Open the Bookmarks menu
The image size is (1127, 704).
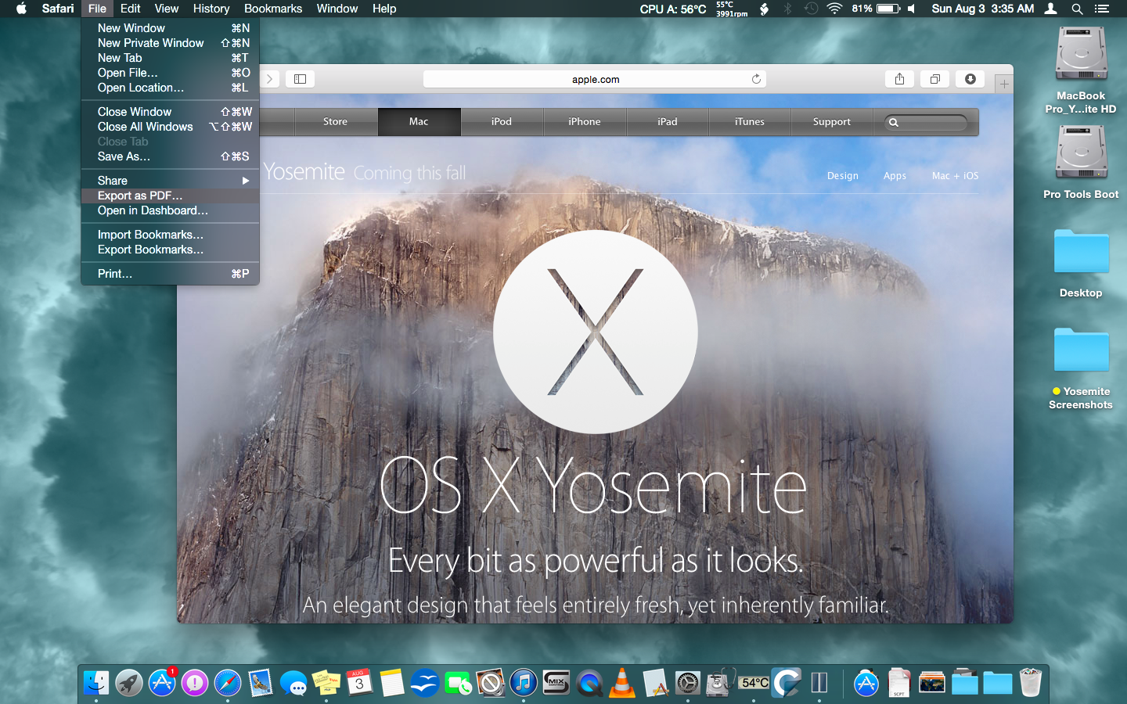coord(273,9)
